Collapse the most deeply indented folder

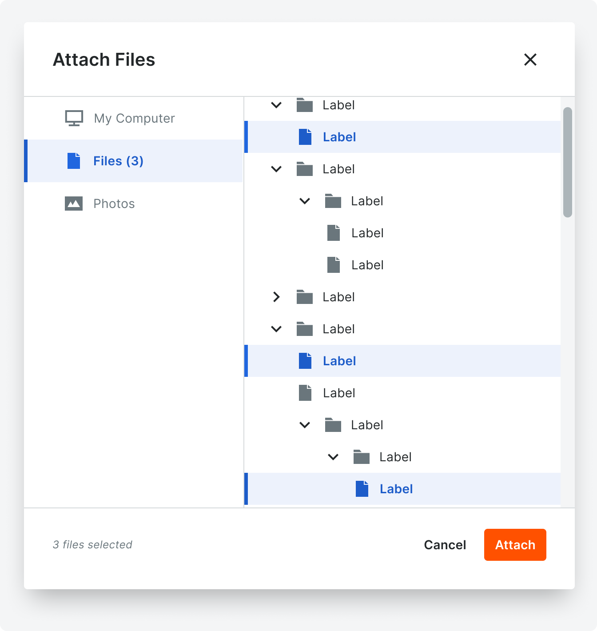click(x=333, y=457)
